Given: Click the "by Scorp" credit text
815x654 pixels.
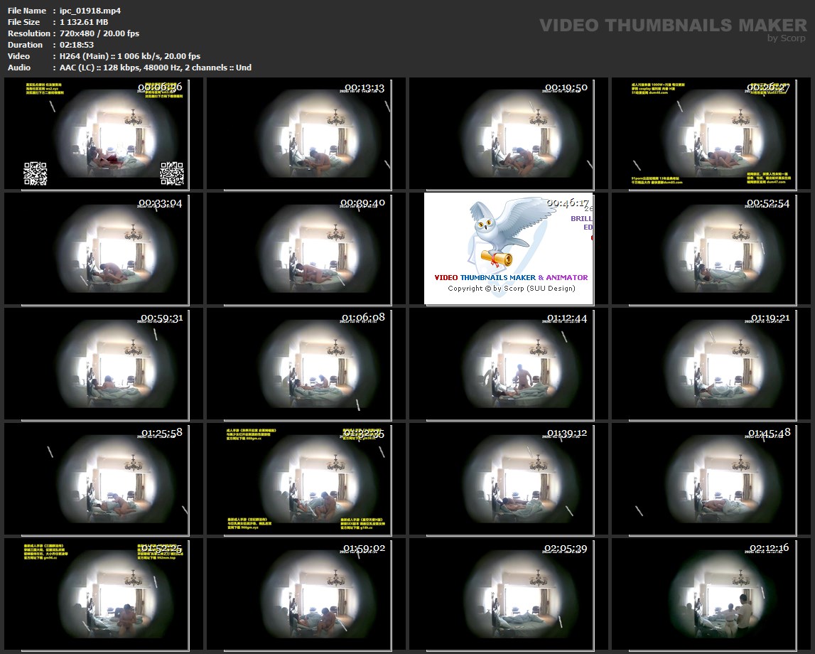Looking at the screenshot, I should click(787, 38).
